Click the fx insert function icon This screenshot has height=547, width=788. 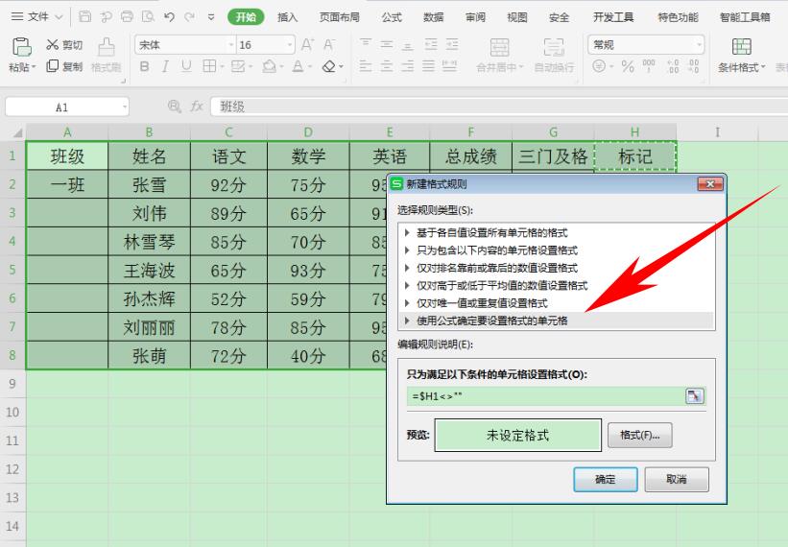click(x=197, y=106)
